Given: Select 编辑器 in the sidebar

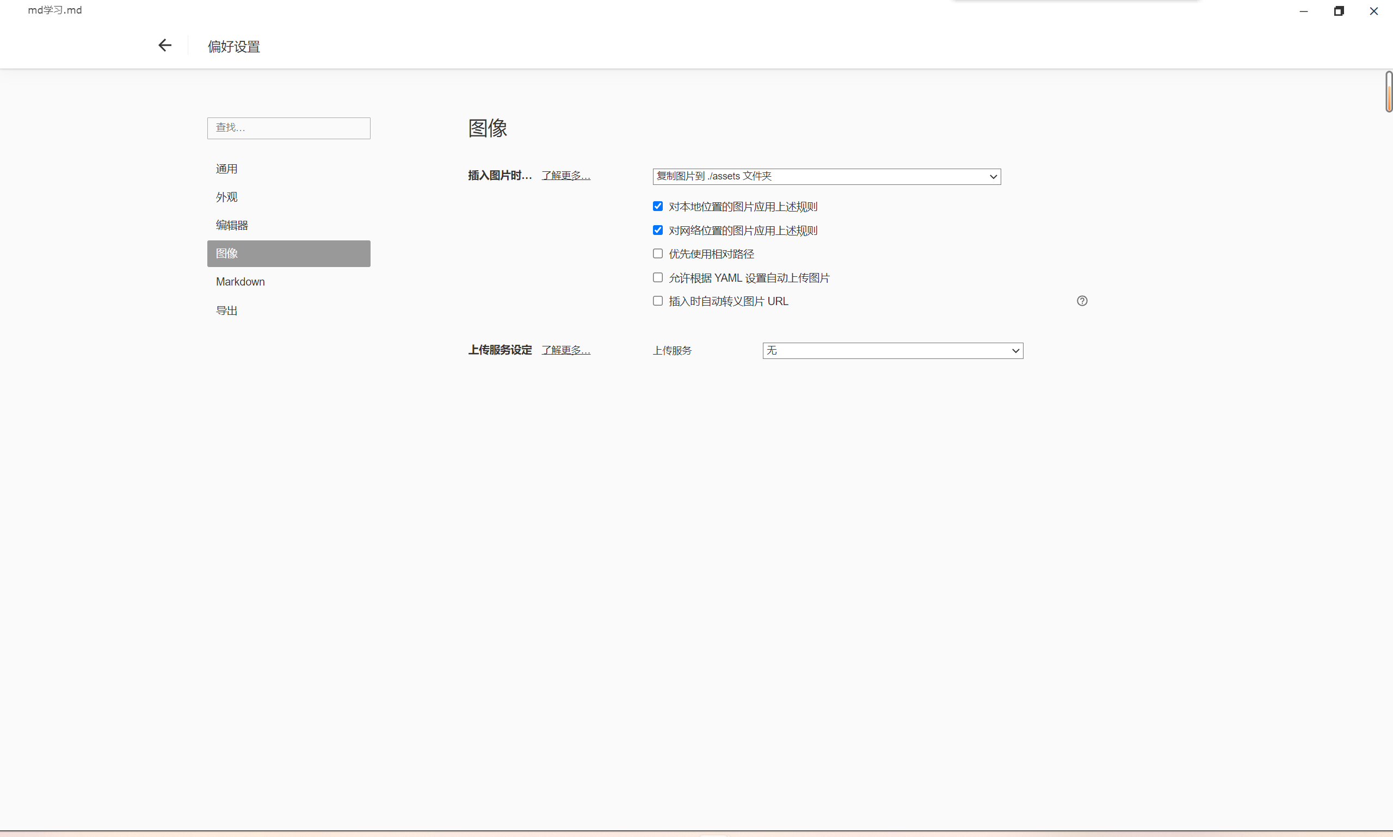Looking at the screenshot, I should tap(232, 226).
